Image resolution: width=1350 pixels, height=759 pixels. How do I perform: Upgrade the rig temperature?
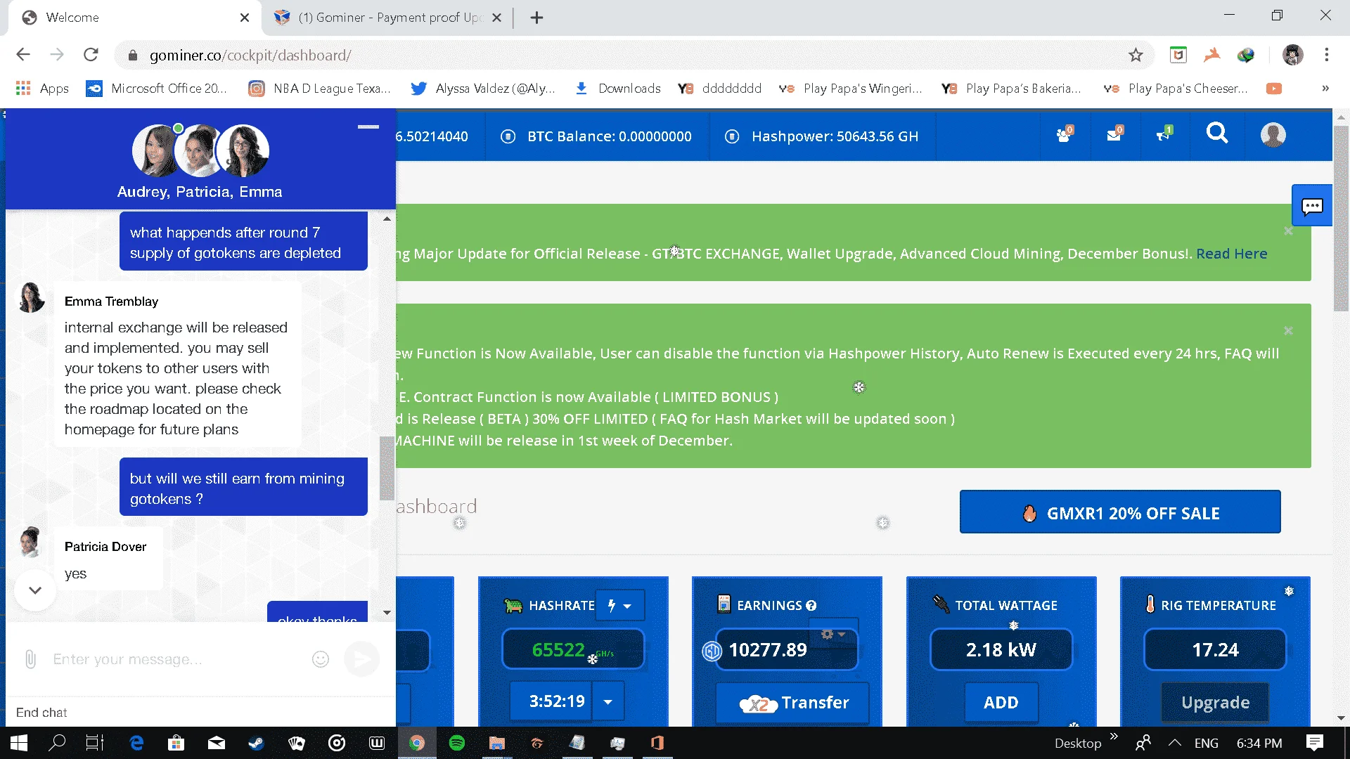pos(1215,703)
